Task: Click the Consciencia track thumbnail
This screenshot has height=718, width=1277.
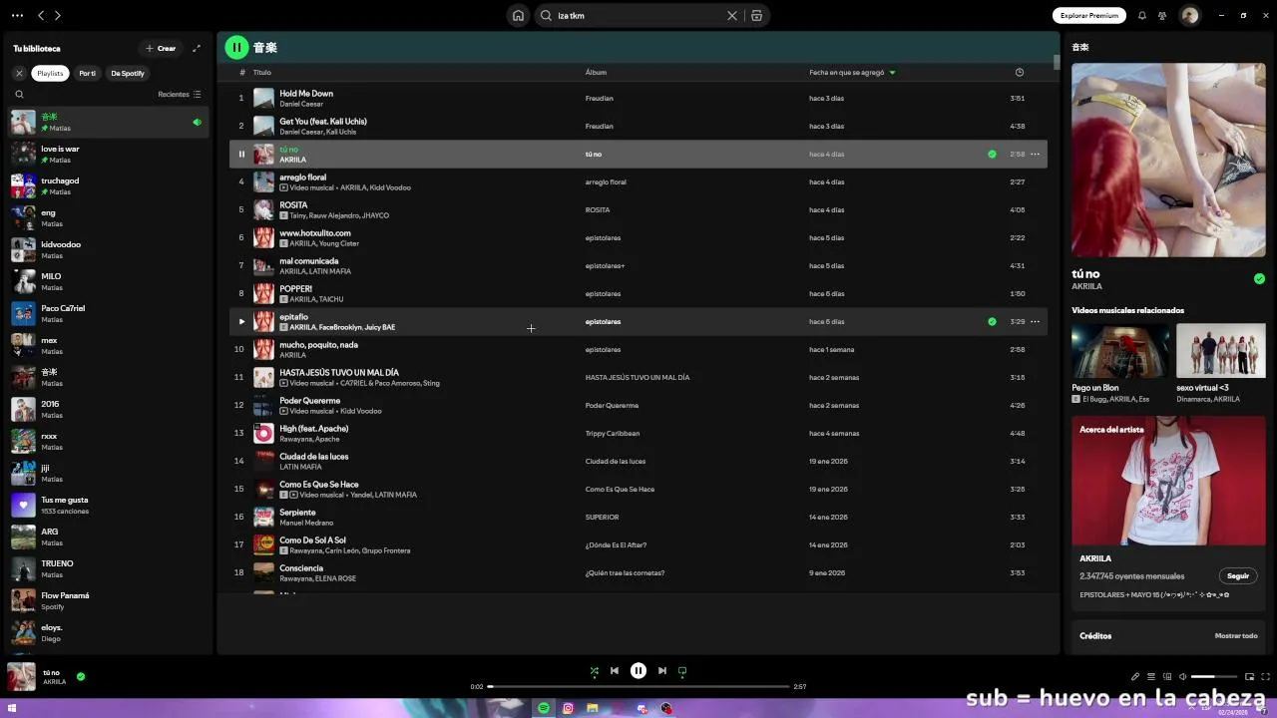Action: 263,572
